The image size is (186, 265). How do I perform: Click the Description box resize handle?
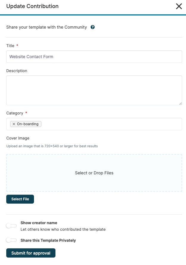pos(180,103)
